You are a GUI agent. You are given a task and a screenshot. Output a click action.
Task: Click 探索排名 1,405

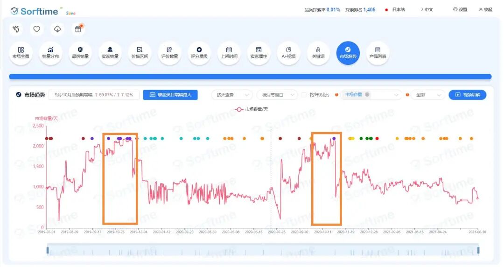click(x=360, y=10)
